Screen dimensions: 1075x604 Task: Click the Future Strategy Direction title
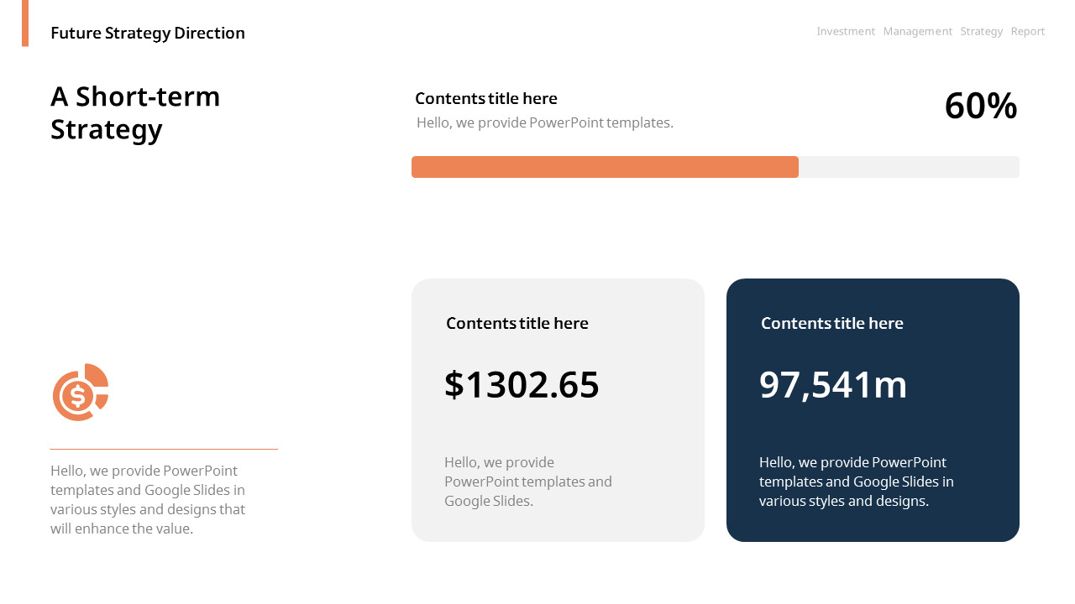pos(148,33)
